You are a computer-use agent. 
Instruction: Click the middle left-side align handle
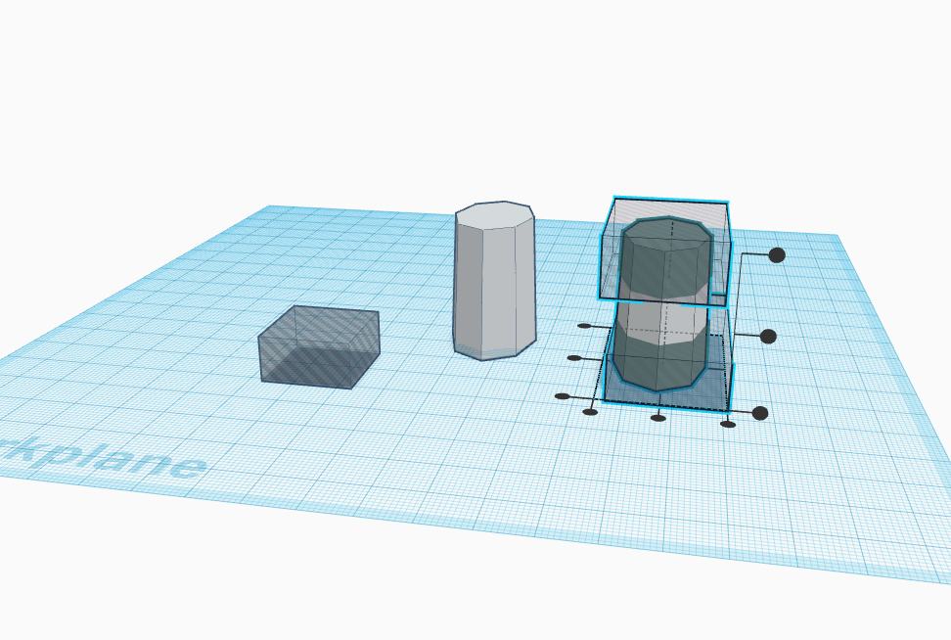coord(574,358)
